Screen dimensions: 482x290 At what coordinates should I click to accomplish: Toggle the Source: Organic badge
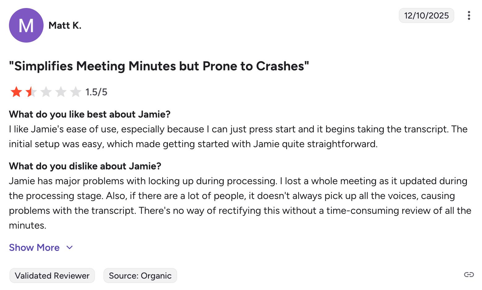pyautogui.click(x=140, y=275)
